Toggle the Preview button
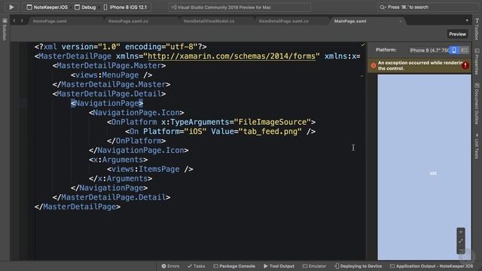Image resolution: width=482 pixels, height=271 pixels. coord(457,34)
